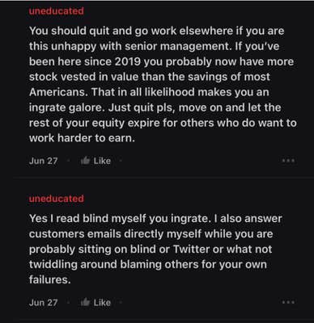
Task: Click the thumbs-up icon on the second comment
Action: tap(85, 302)
